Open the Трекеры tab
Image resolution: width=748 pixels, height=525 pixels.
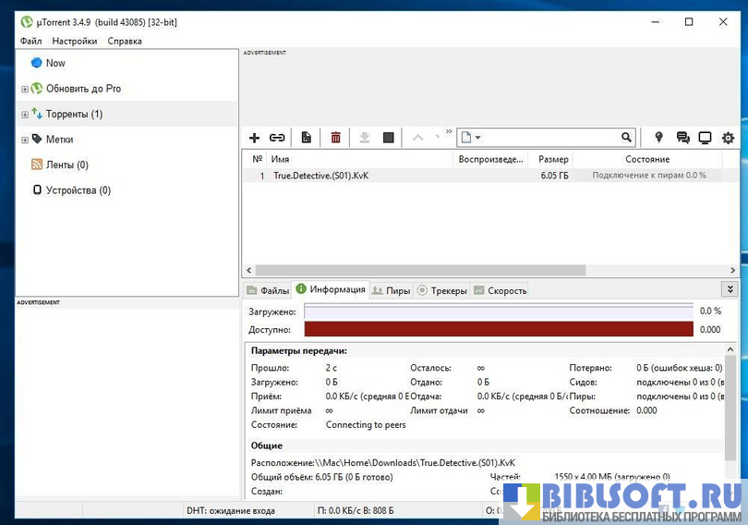pos(442,290)
